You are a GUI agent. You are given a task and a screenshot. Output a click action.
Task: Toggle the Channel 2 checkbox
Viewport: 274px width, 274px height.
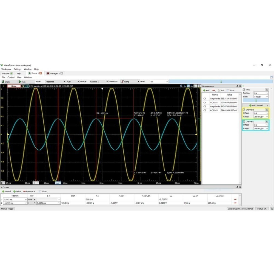tap(244, 121)
